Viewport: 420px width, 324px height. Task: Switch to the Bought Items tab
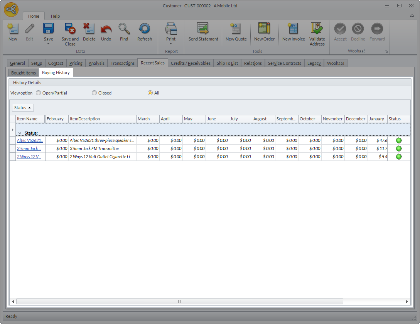coord(24,73)
